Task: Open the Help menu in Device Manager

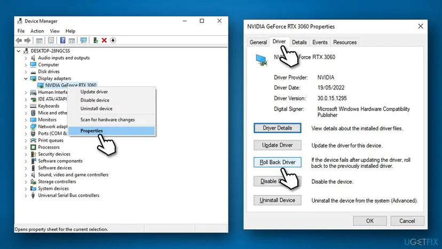Action: coord(70,31)
